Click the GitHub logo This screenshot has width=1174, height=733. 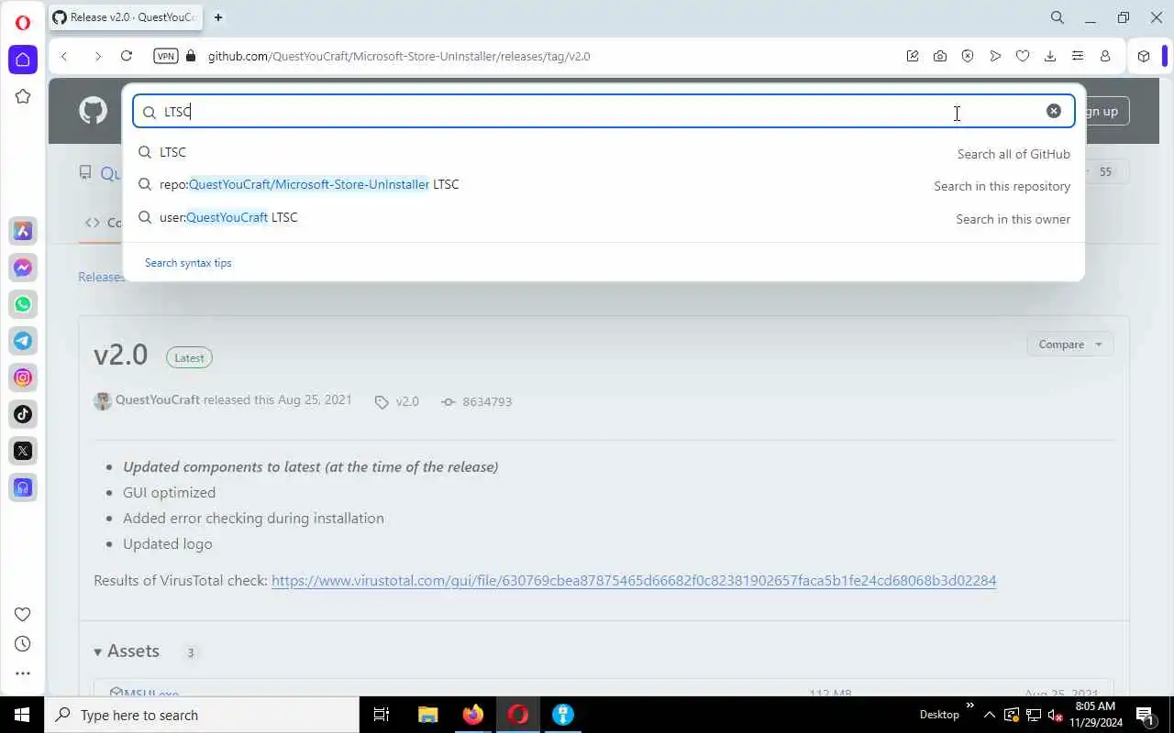(x=93, y=111)
